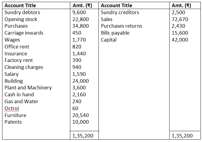Screen dimensions: 202x142
Task: Select the Purchases returns entry
Action: coord(122,26)
